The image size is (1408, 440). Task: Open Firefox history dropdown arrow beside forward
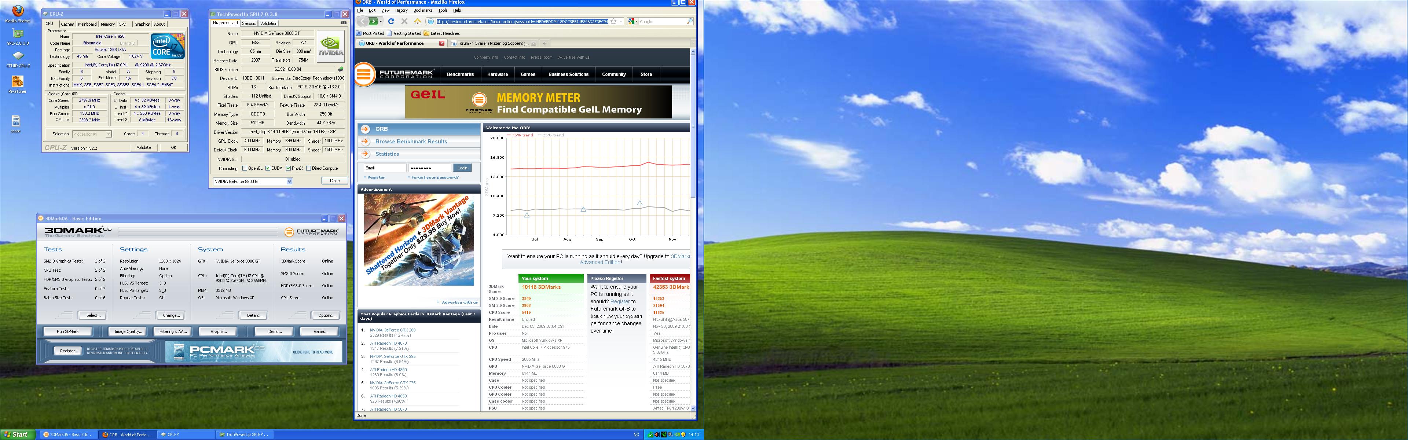[x=381, y=21]
